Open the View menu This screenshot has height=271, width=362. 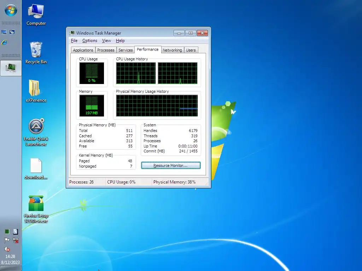pos(106,41)
